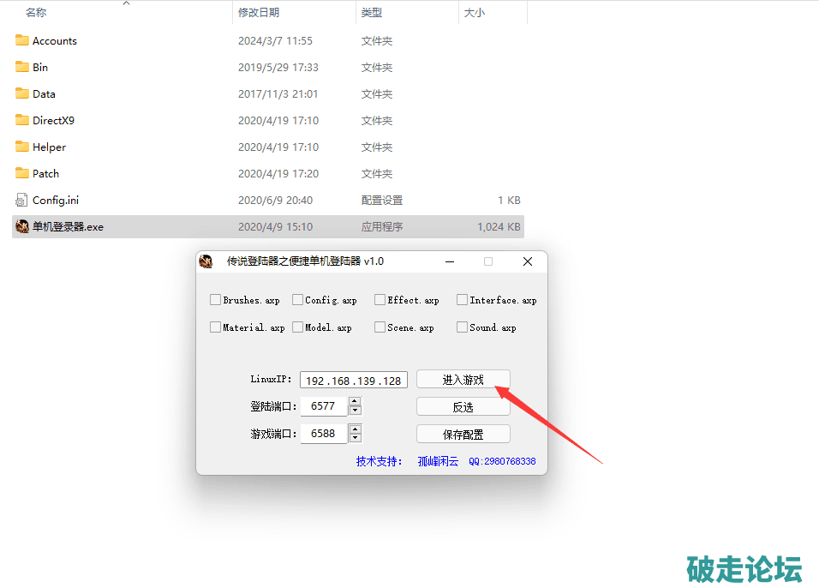Expand sort options via arrow above 名称
The image size is (819, 588).
coord(126,3)
